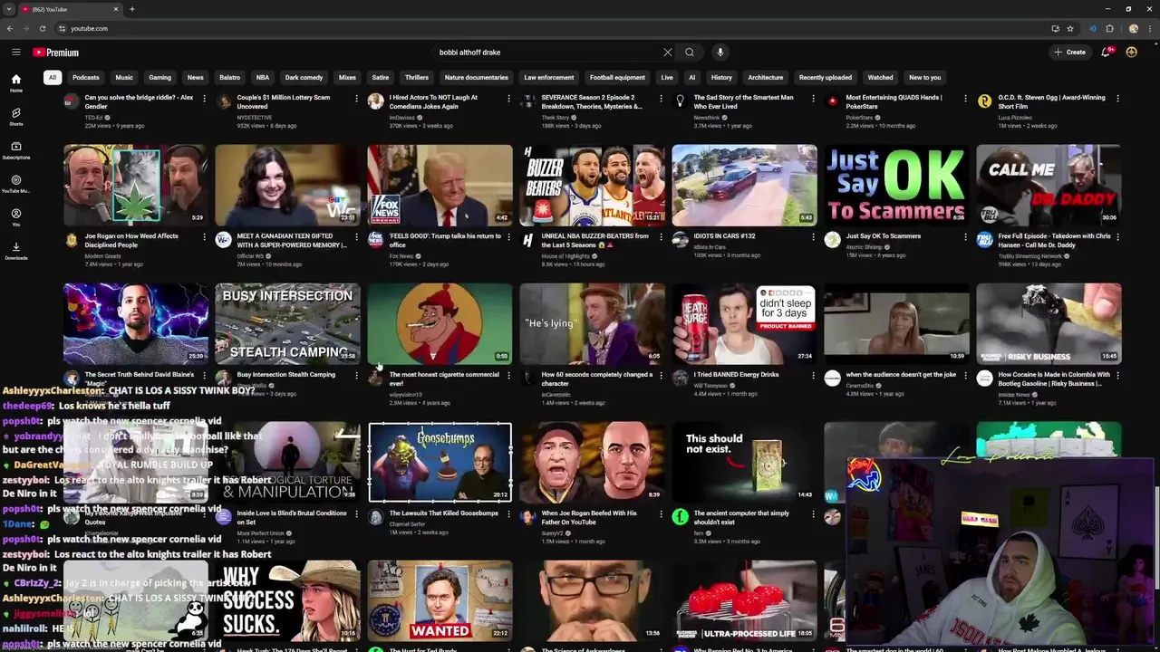Select the All filter chip
Screen dimensions: 1160x652
[x=53, y=78]
